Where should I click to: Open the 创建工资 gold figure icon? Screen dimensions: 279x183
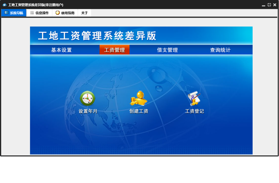139,98
